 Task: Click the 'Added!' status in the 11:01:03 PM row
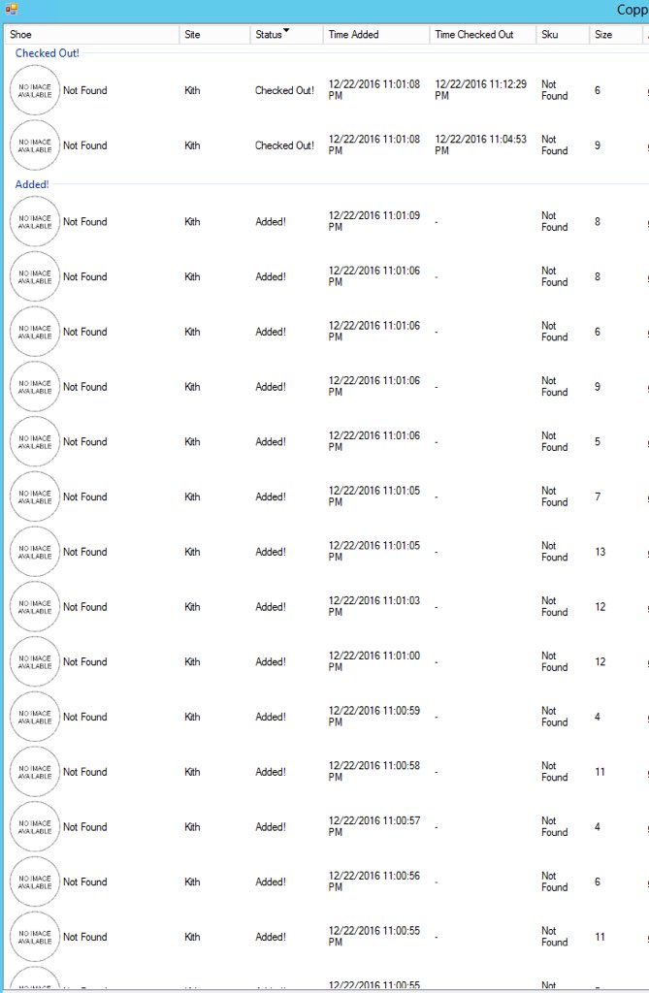click(271, 607)
